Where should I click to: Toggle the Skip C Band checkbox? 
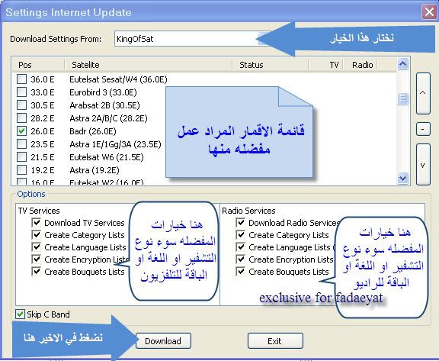pyautogui.click(x=20, y=314)
